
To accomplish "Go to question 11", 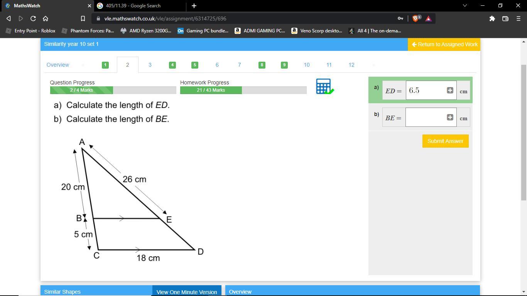I will tap(329, 65).
